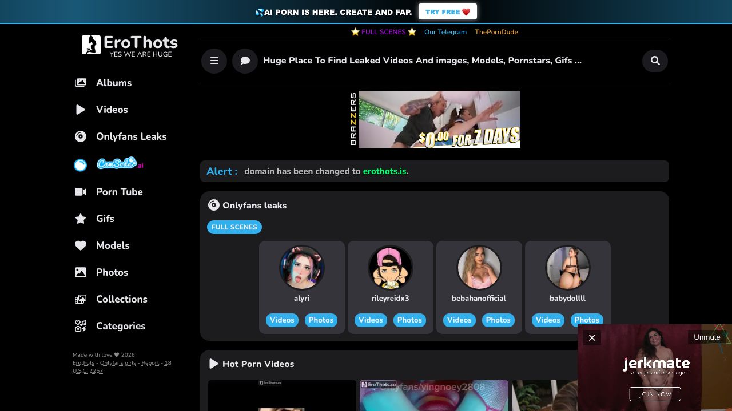Open the Report footer link
732x411 pixels.
click(150, 363)
